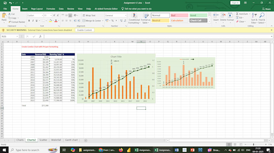The height and width of the screenshot is (153, 274).
Task: Click the Insert Function fx icon
Action: pyautogui.click(x=40, y=37)
